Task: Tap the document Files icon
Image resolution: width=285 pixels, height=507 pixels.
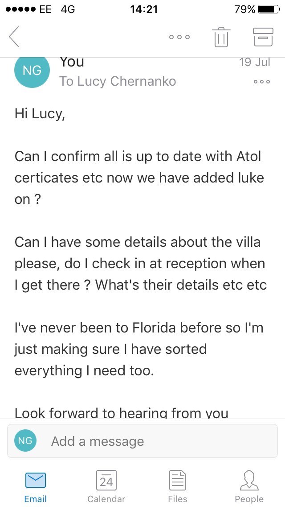Action: pyautogui.click(x=178, y=481)
